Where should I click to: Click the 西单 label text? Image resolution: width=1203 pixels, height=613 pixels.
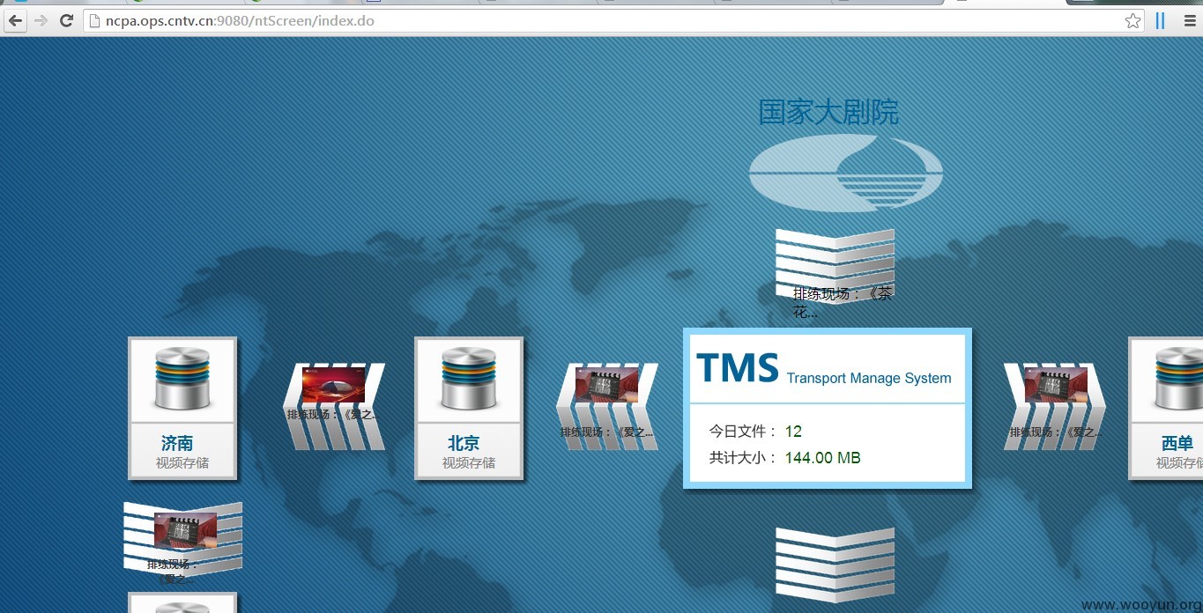[1177, 443]
